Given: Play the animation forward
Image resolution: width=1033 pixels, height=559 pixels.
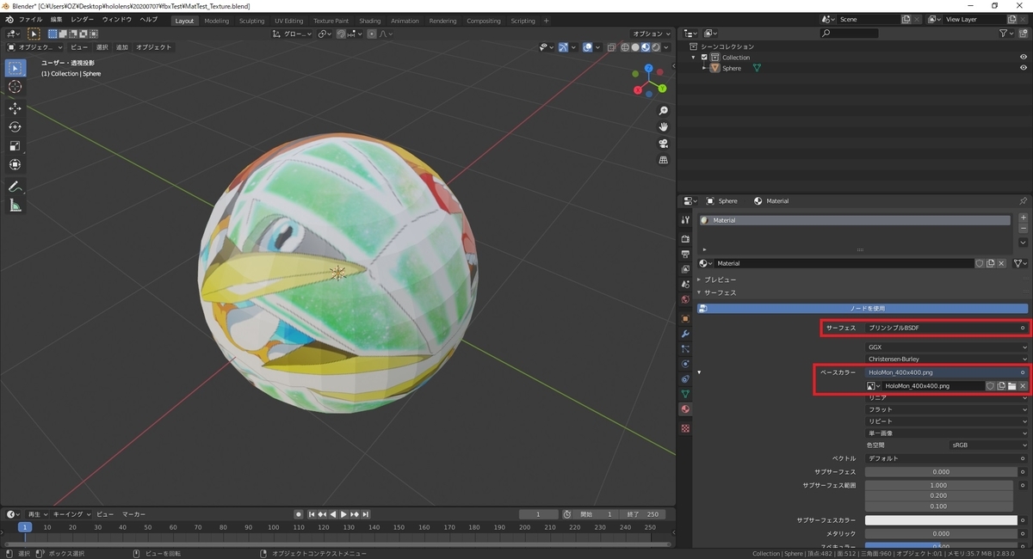Looking at the screenshot, I should pos(343,514).
